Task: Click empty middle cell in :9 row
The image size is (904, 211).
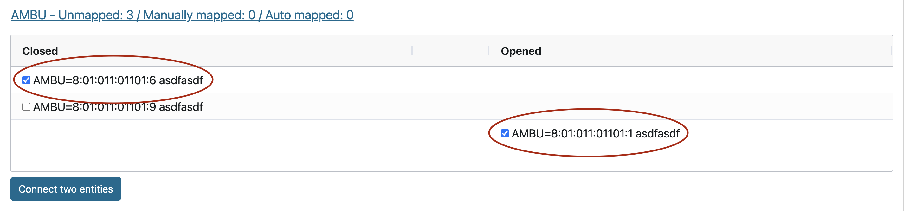Action: tap(450, 107)
